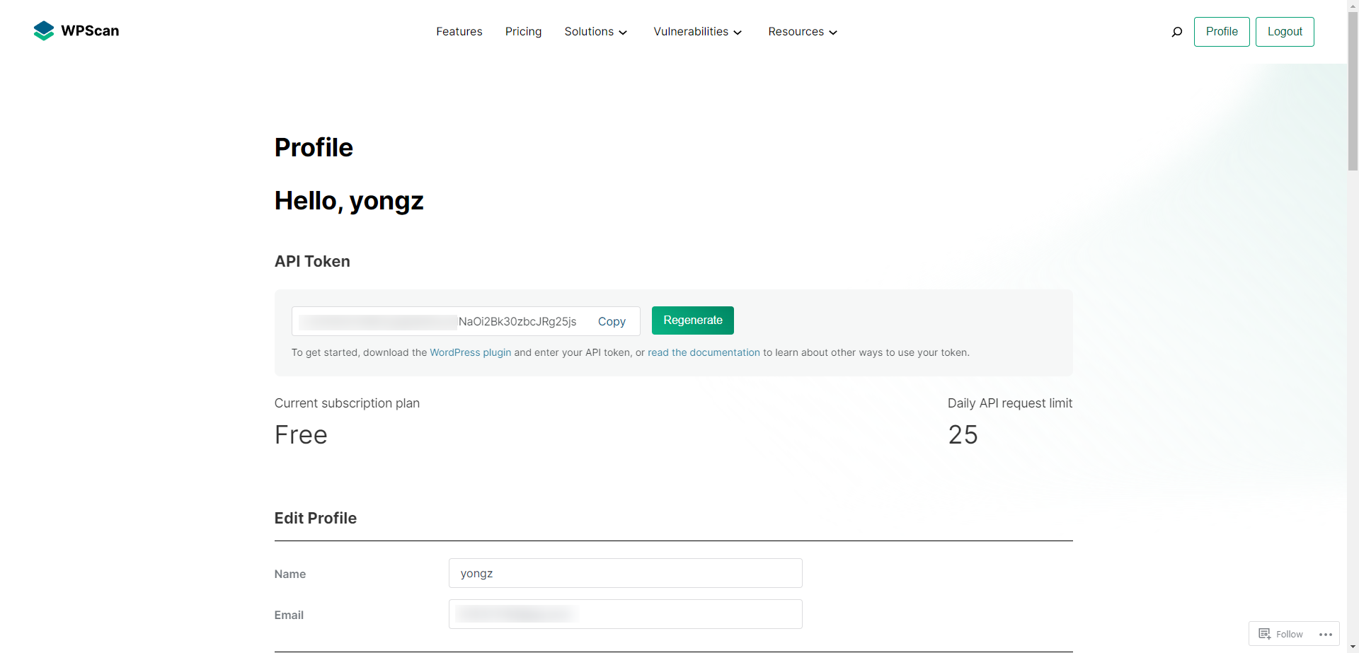The width and height of the screenshot is (1359, 653).
Task: Click the 'Hello, yongz' greeting heading
Action: coord(349,201)
